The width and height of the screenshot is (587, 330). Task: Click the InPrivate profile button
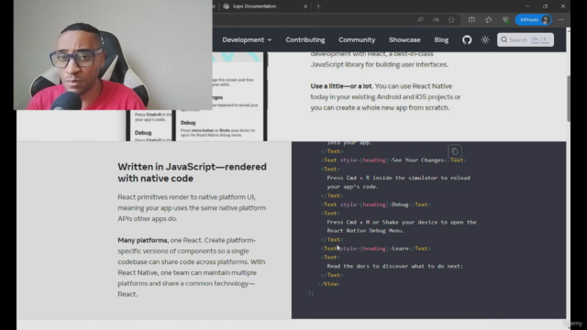pyautogui.click(x=533, y=19)
